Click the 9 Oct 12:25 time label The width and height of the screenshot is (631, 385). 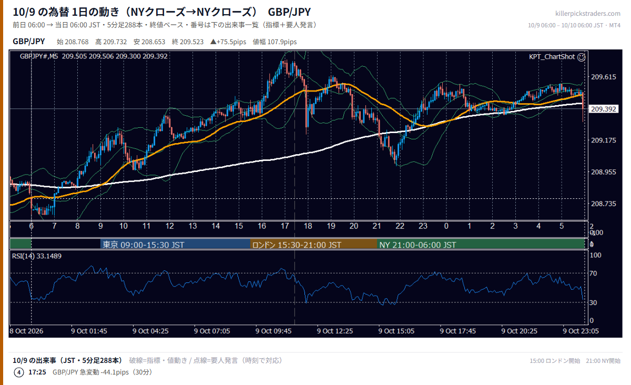[x=335, y=331]
